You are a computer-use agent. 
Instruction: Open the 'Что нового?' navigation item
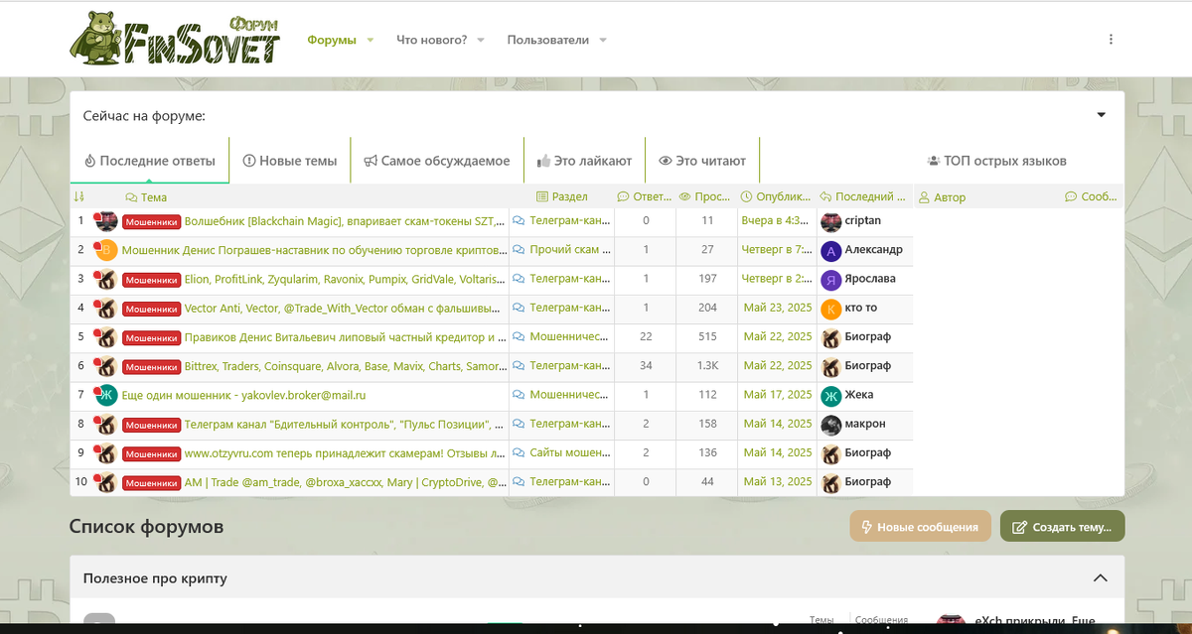(x=432, y=40)
